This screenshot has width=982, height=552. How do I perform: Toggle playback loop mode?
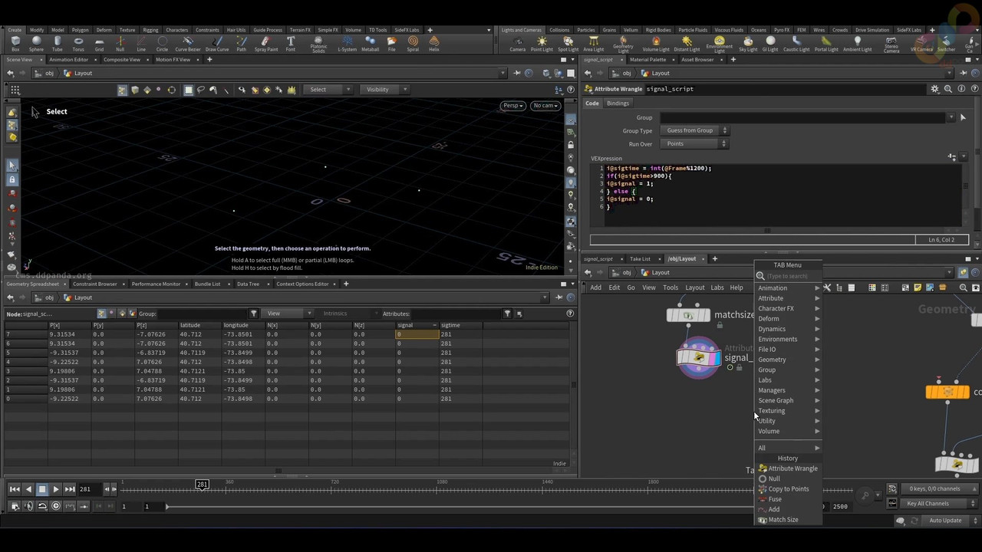coord(42,506)
